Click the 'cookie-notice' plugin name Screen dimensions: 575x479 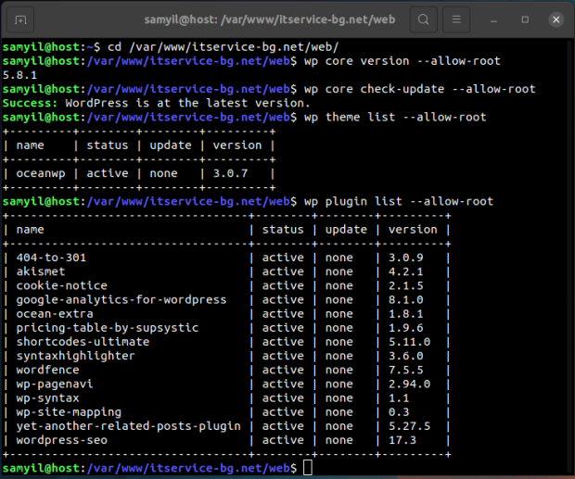point(61,285)
